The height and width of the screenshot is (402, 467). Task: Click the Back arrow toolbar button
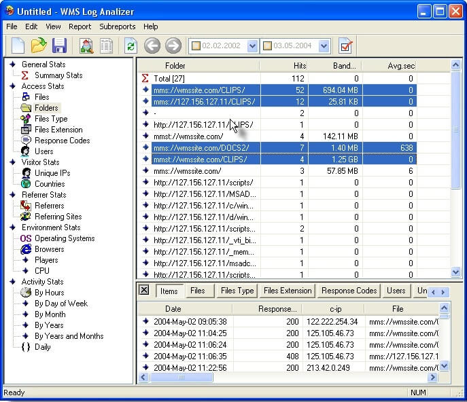[x=152, y=45]
